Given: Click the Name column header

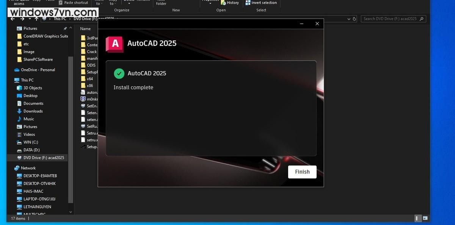Looking at the screenshot, I should pyautogui.click(x=85, y=29).
